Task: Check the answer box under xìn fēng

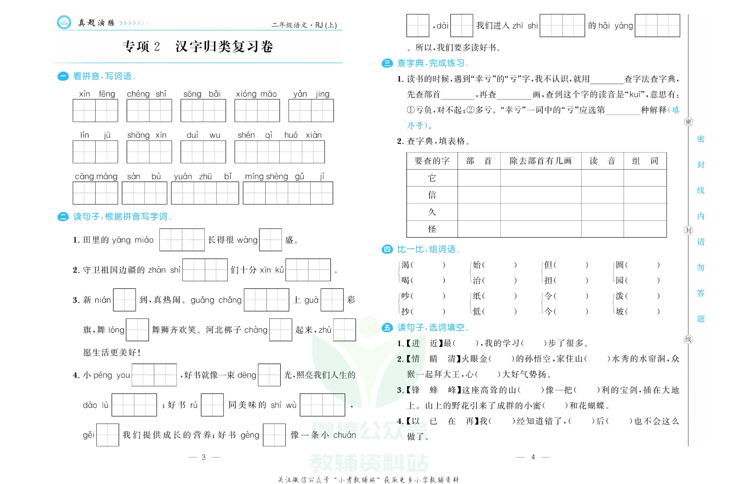Action: [95, 110]
